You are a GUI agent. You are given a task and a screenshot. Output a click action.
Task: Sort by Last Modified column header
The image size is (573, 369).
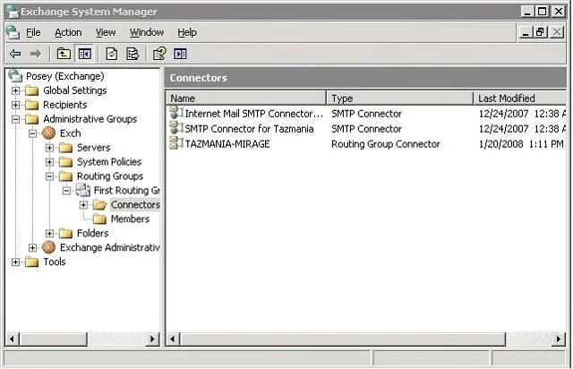(x=520, y=99)
